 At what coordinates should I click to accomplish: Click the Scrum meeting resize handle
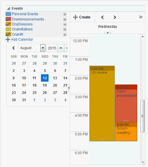pyautogui.click(x=126, y=140)
